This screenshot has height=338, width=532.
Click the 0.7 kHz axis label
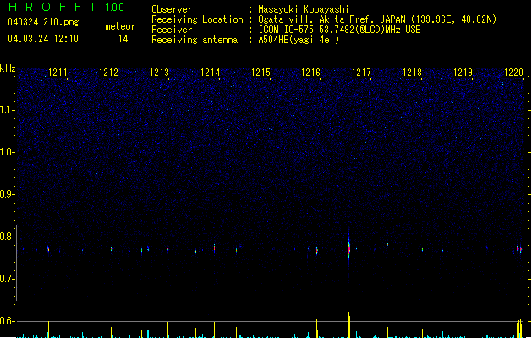(7, 279)
